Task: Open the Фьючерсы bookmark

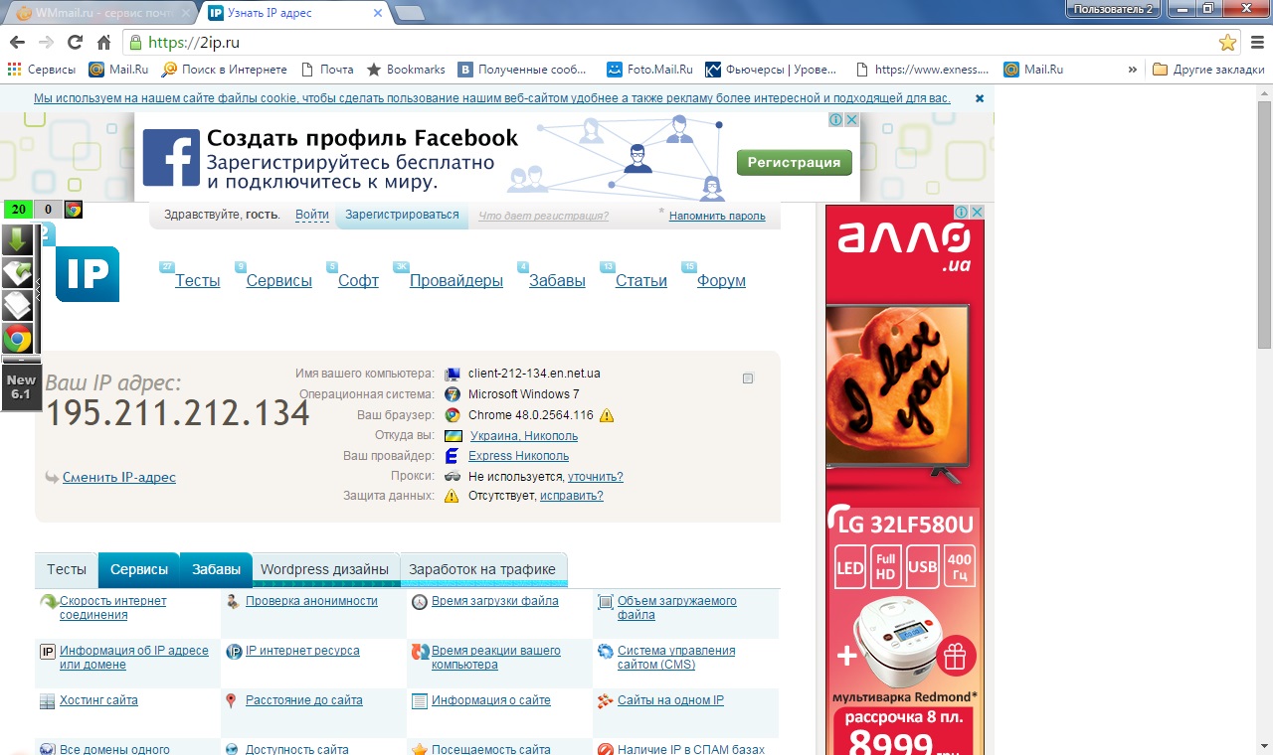Action: click(771, 70)
